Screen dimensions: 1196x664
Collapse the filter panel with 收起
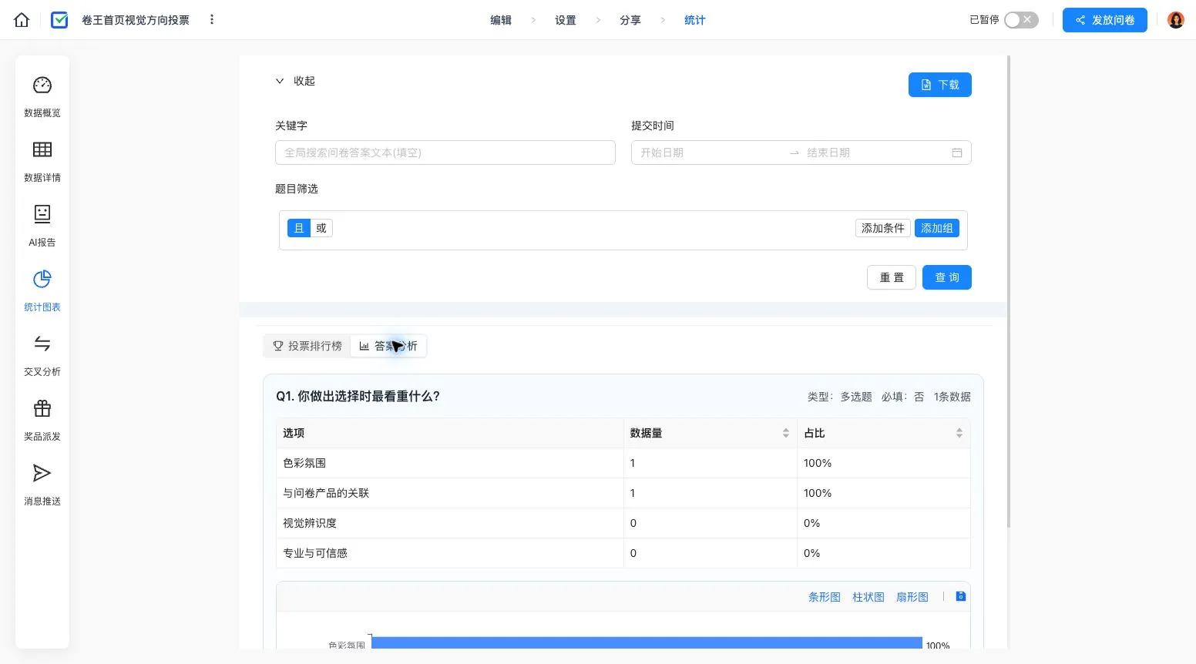point(295,81)
